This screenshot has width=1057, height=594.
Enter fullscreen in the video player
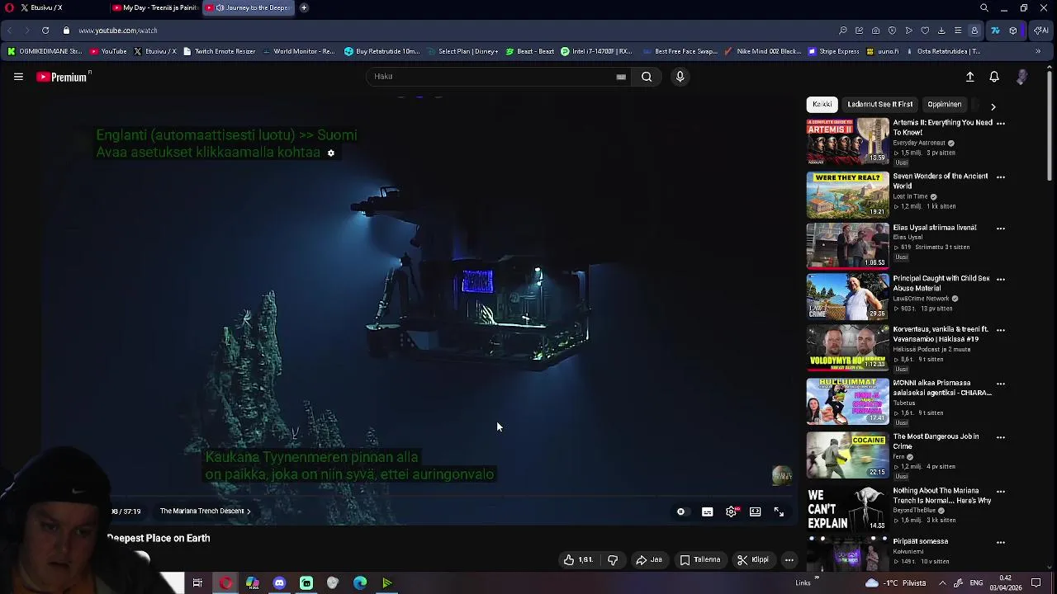coord(779,511)
